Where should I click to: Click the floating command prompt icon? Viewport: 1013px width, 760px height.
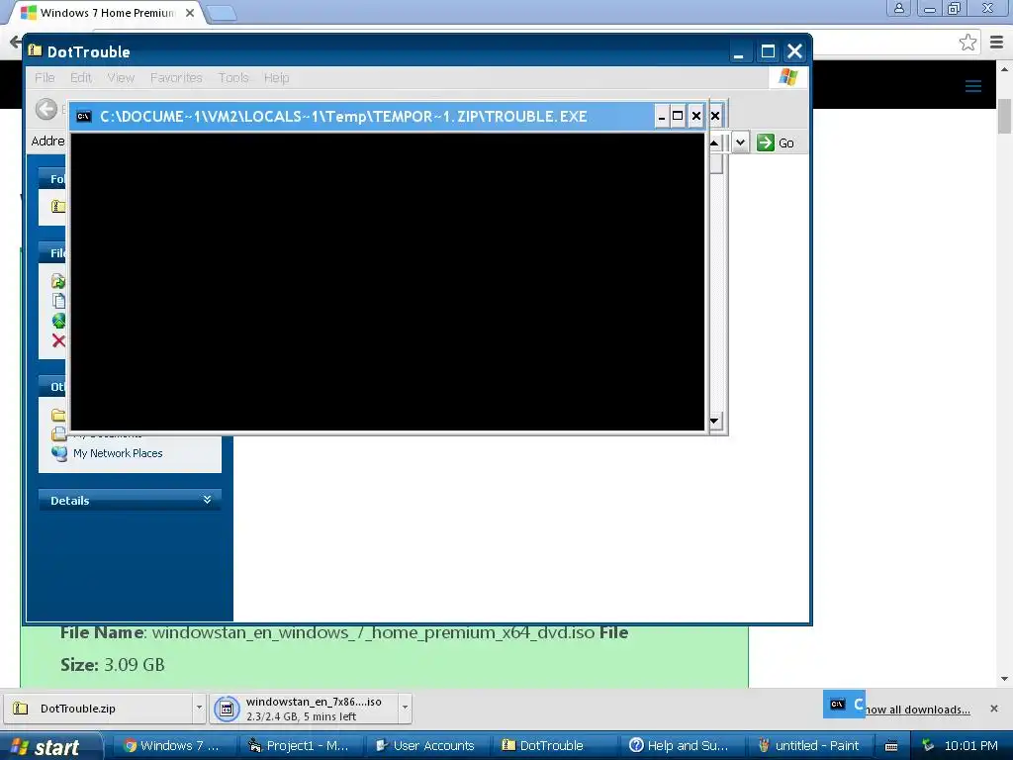(x=838, y=705)
